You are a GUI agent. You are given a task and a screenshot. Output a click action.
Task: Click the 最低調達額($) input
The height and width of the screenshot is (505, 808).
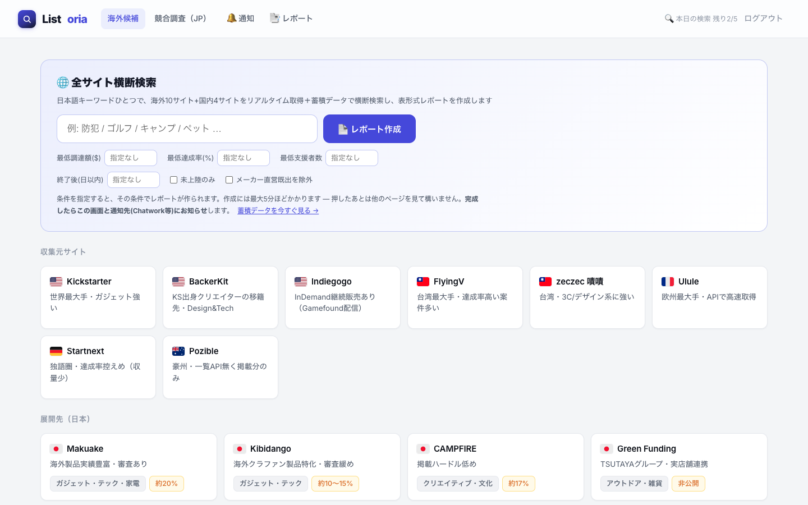131,158
